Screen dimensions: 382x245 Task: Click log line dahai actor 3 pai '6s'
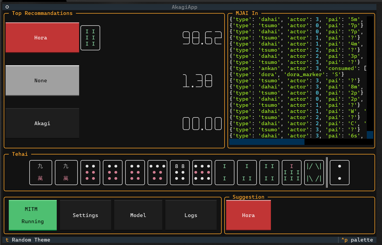pyautogui.click(x=296, y=136)
